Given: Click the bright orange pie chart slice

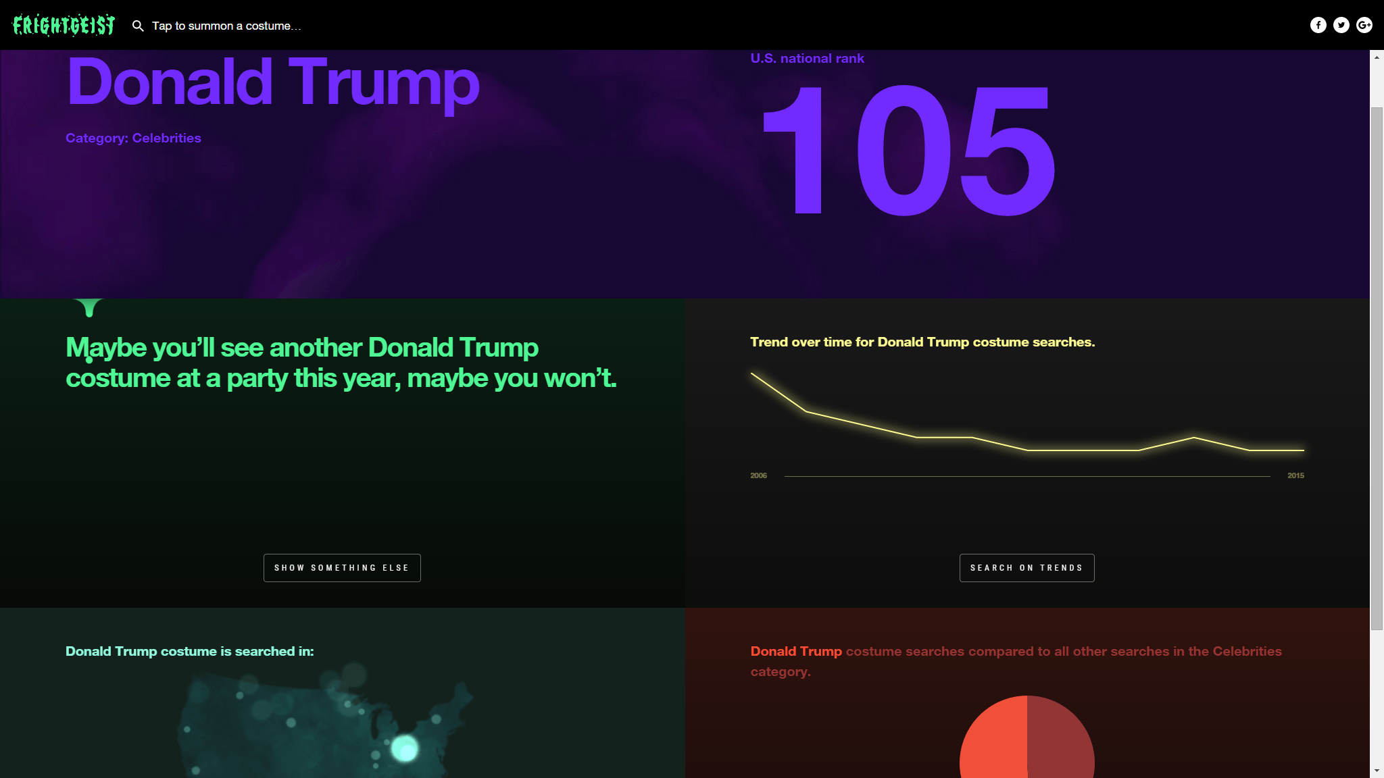Looking at the screenshot, I should (993, 743).
